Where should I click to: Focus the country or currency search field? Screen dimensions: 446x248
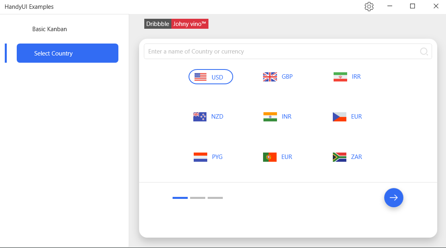click(x=288, y=51)
